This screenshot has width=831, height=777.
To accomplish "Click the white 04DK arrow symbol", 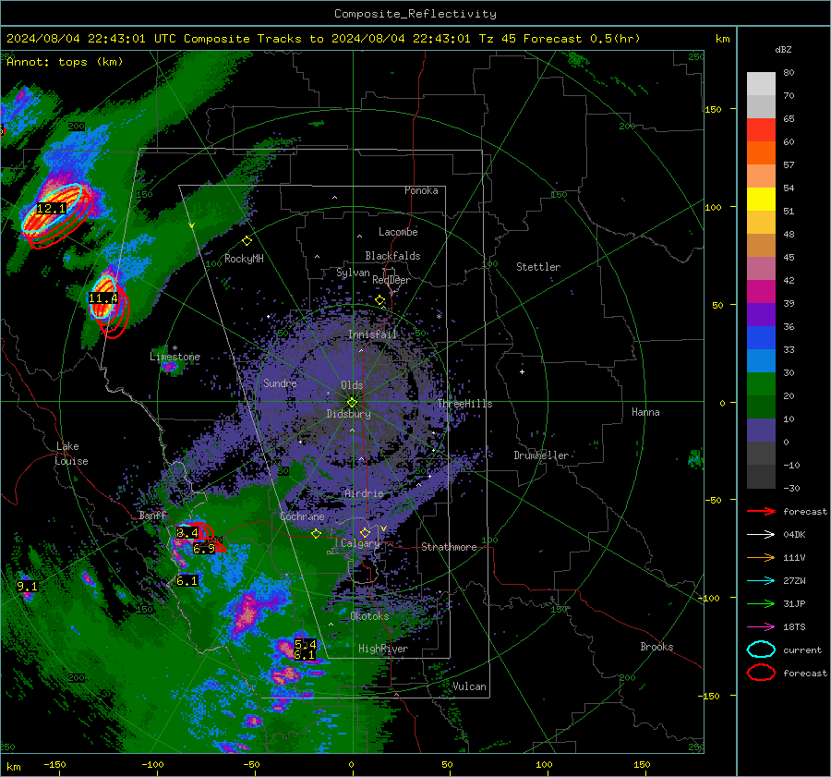I will point(761,534).
